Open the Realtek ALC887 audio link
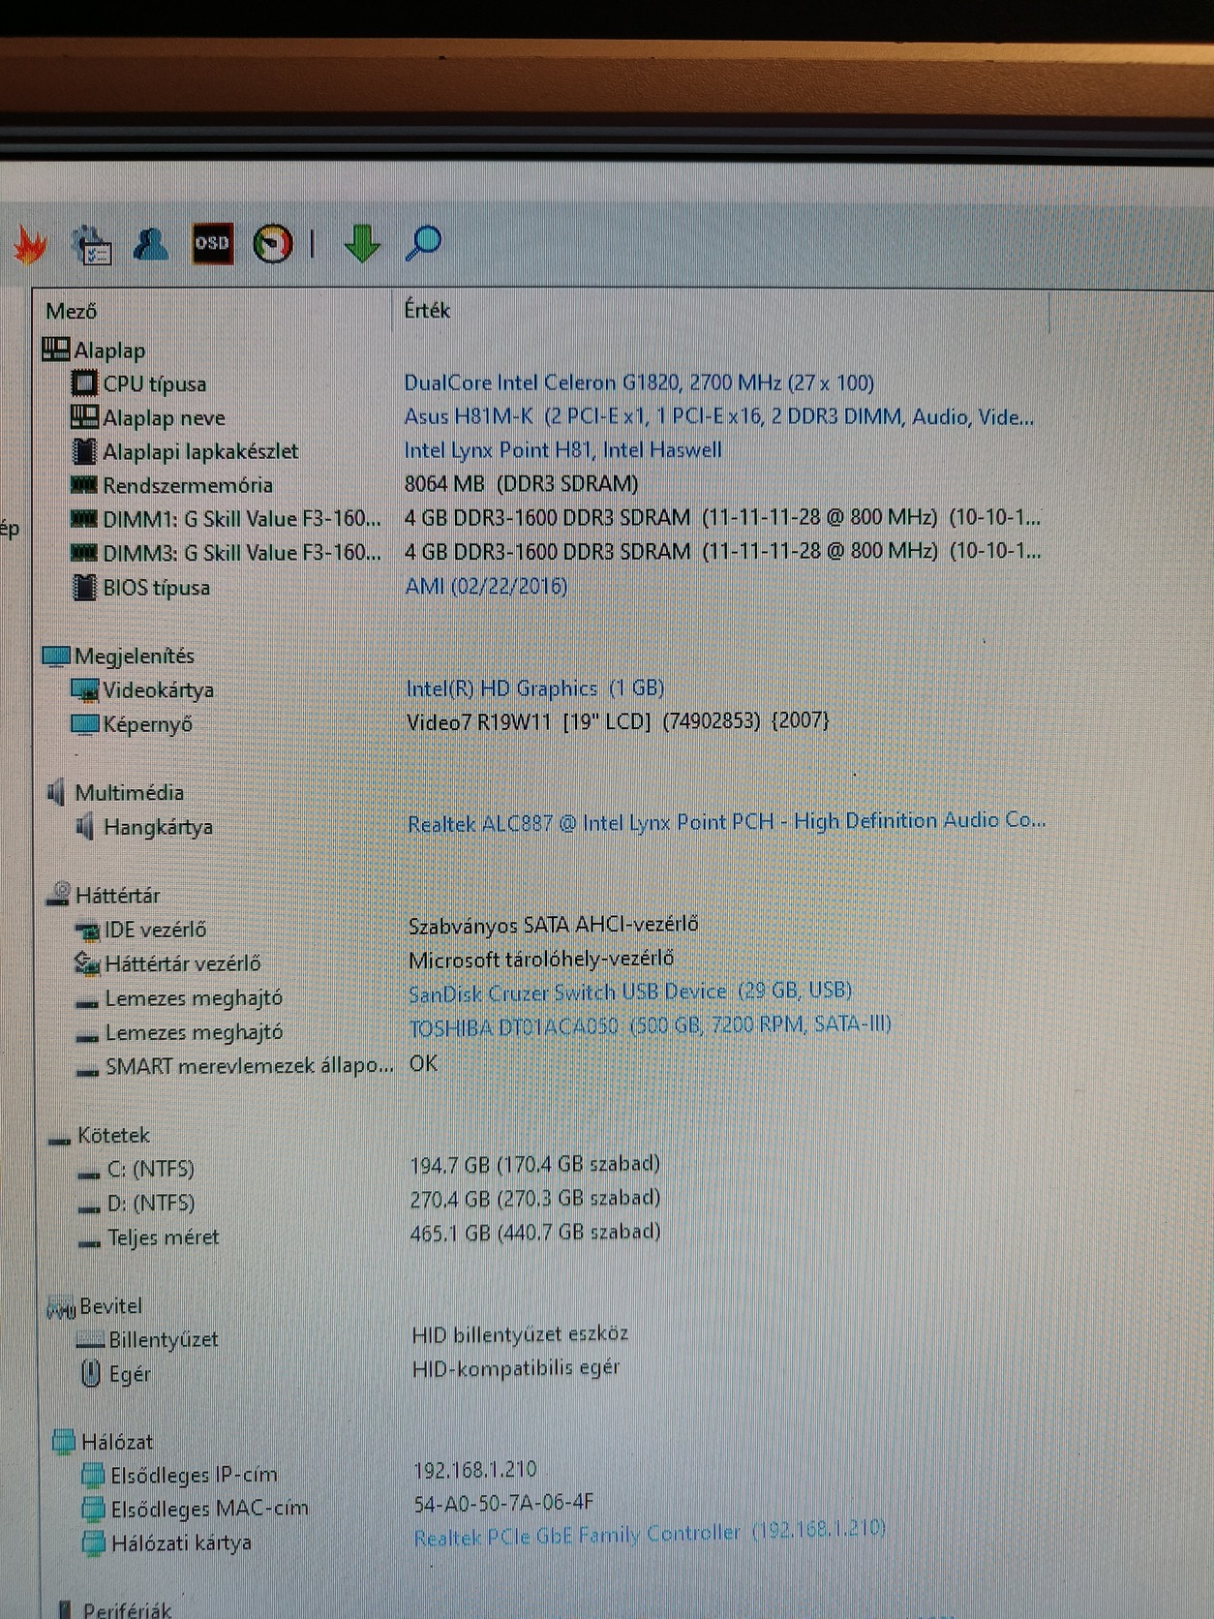 pos(726,822)
